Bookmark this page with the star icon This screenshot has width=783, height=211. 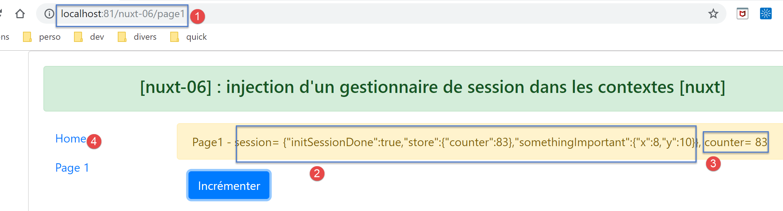713,14
